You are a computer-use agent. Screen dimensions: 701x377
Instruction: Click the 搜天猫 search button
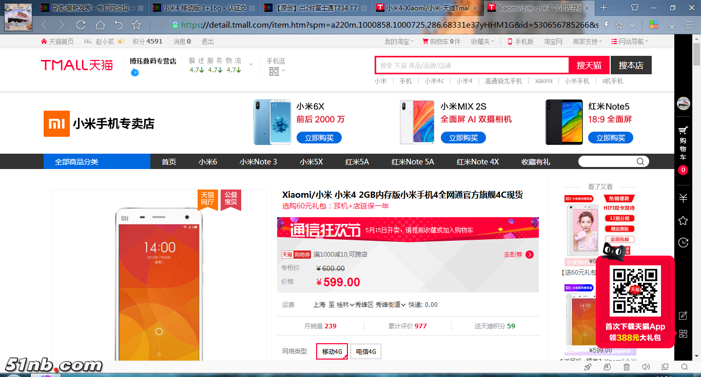click(x=589, y=65)
